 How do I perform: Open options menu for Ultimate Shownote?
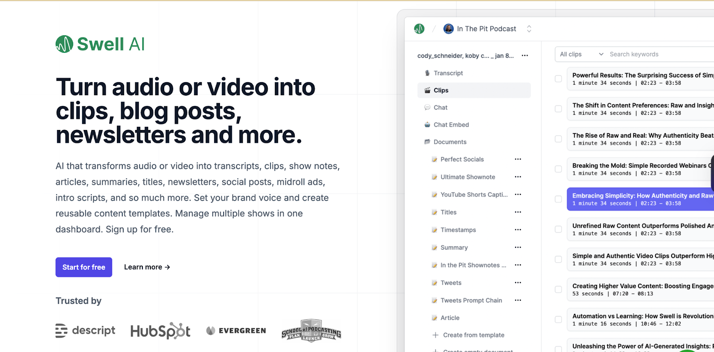pyautogui.click(x=518, y=177)
